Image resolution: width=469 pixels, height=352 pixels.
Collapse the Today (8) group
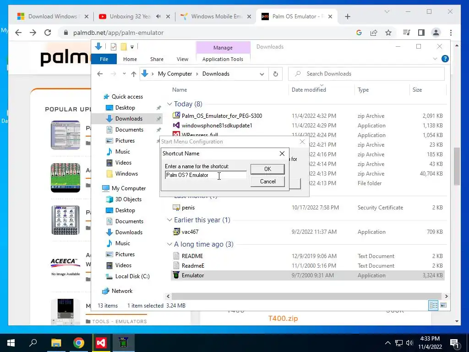point(169,104)
